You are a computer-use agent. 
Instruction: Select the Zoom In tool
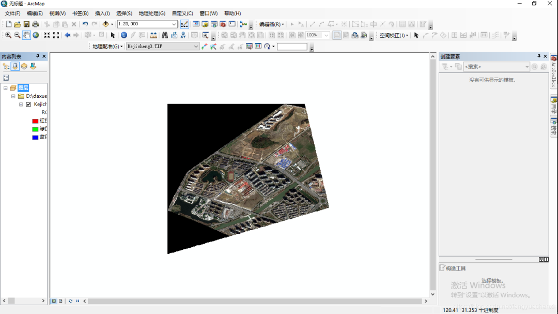pos(8,35)
